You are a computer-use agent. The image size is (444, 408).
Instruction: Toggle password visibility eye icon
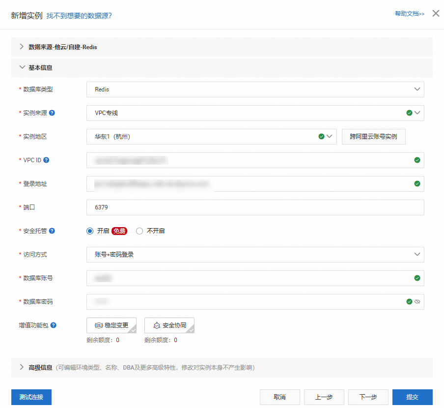417,302
